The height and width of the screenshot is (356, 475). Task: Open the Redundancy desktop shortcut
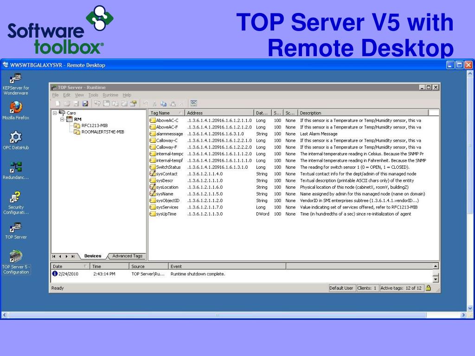point(16,171)
